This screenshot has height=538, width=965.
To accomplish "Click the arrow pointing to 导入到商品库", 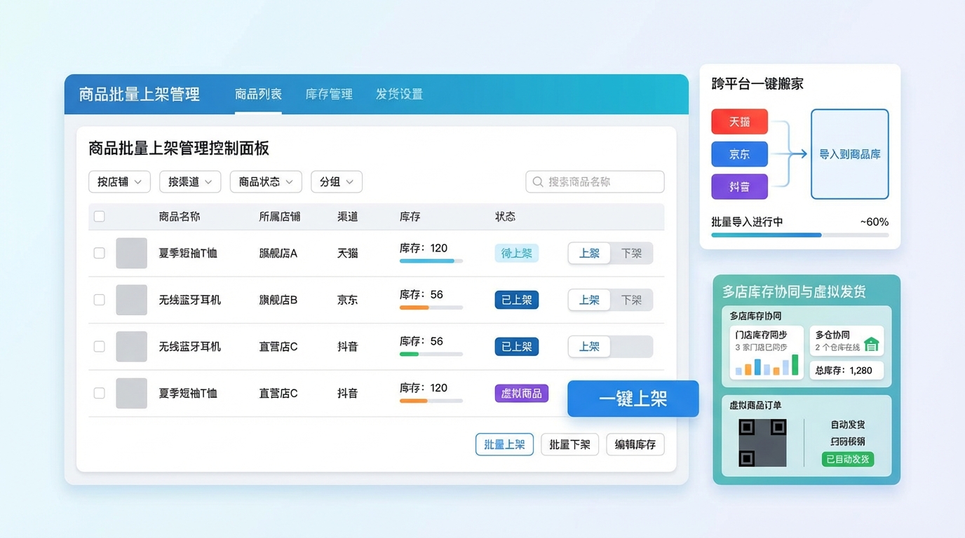I will pos(797,154).
